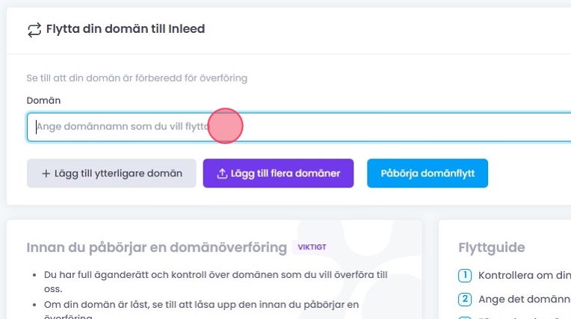This screenshot has width=571, height=319.
Task: Click the "Domän" field label
Action: point(43,100)
